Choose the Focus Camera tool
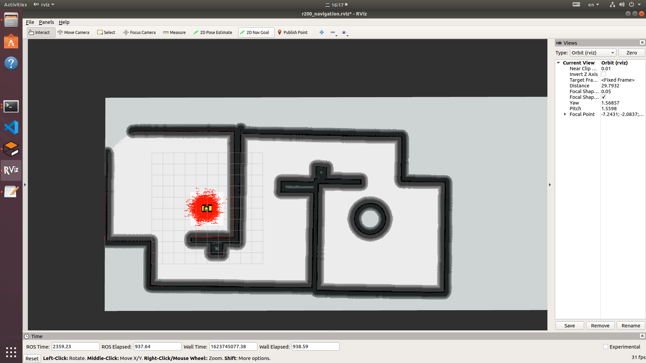This screenshot has width=646, height=363. coord(139,32)
